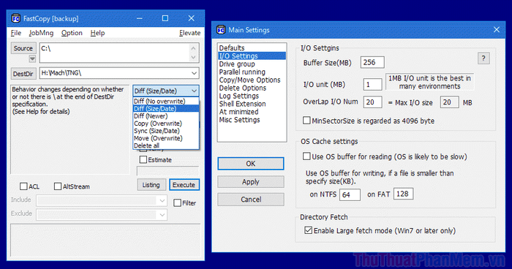Minimize the FastCopy window
This screenshot has height=269, width=512.
click(140, 18)
